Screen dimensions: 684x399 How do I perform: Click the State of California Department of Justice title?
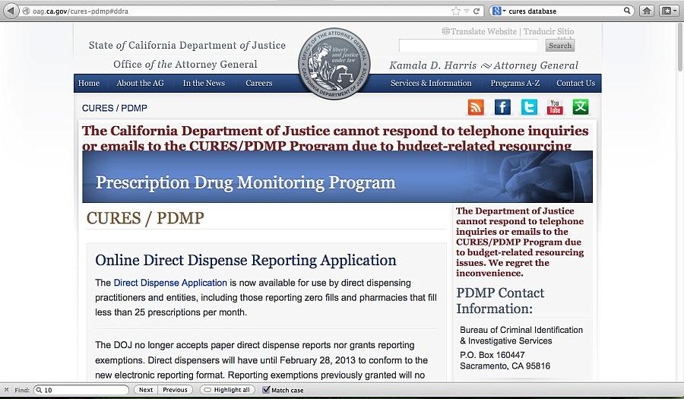coord(187,46)
